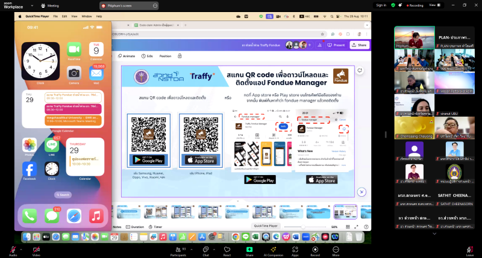Open the Participants panel
The height and width of the screenshot is (258, 482).
tap(178, 249)
